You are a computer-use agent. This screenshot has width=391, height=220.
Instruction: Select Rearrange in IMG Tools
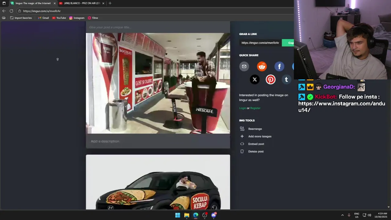(255, 129)
